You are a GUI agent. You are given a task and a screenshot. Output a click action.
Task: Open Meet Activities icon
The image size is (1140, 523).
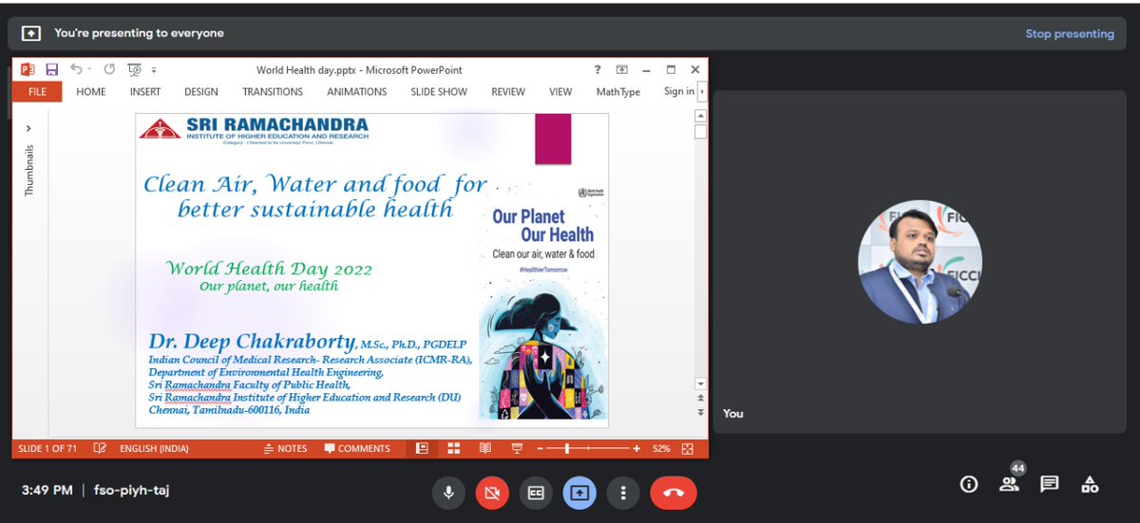[x=1090, y=484]
